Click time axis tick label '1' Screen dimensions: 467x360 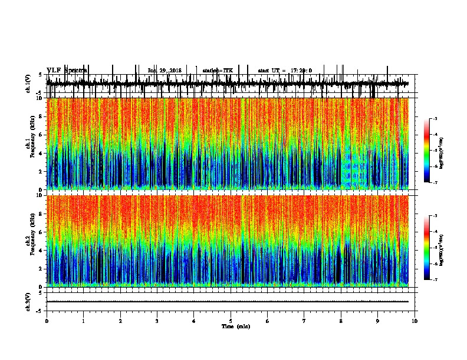83,321
